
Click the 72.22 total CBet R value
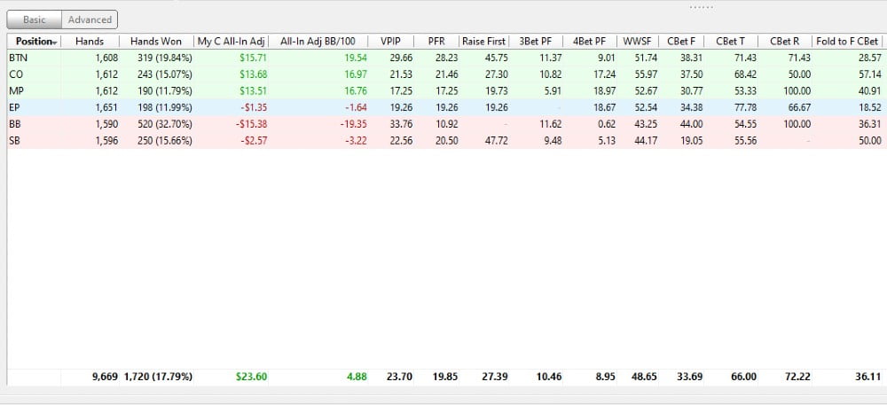pyautogui.click(x=798, y=377)
